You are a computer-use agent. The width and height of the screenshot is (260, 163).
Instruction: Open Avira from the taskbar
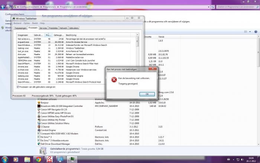[49, 160]
